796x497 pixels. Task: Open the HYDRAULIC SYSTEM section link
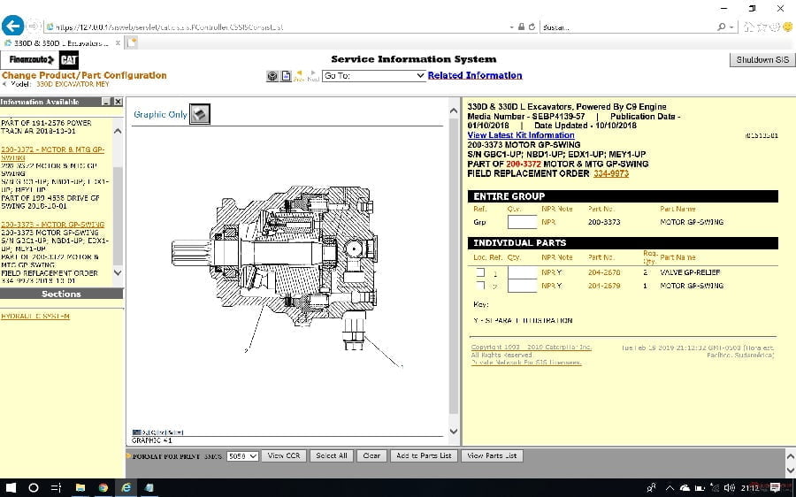pos(35,317)
